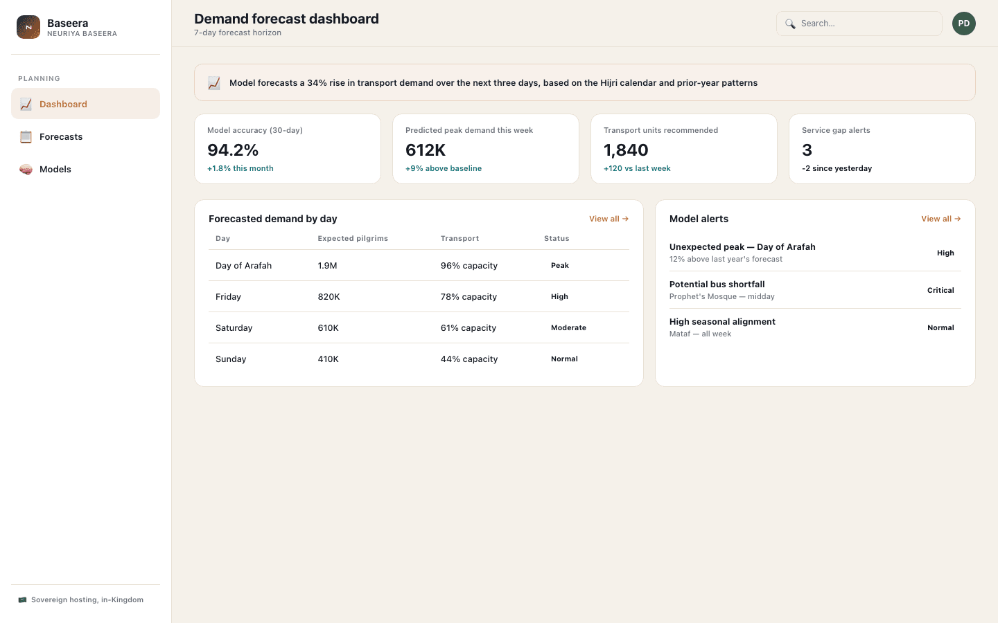Viewport: 998px width, 623px height.
Task: Select the Saturday forecast row
Action: click(x=419, y=327)
